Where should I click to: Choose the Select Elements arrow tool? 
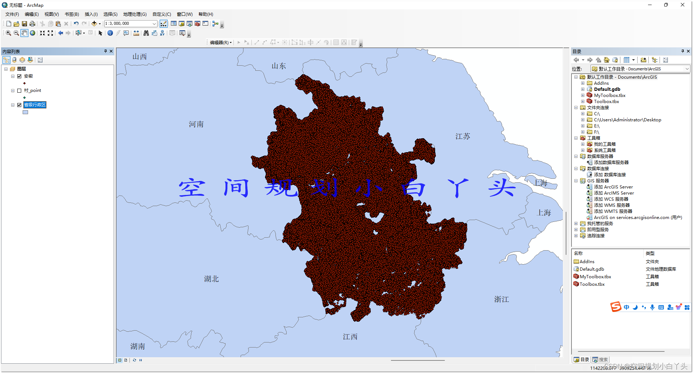pos(100,33)
